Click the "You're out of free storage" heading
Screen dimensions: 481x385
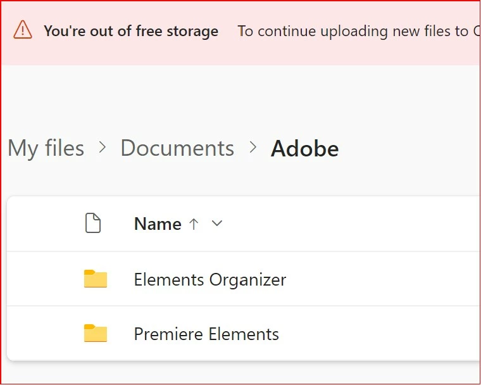131,31
